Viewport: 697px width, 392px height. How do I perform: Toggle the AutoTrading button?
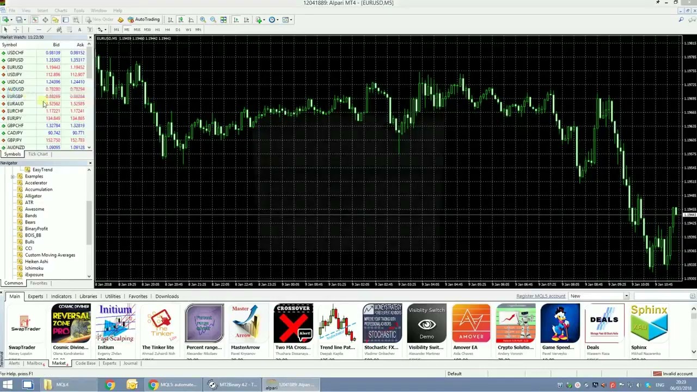point(144,20)
